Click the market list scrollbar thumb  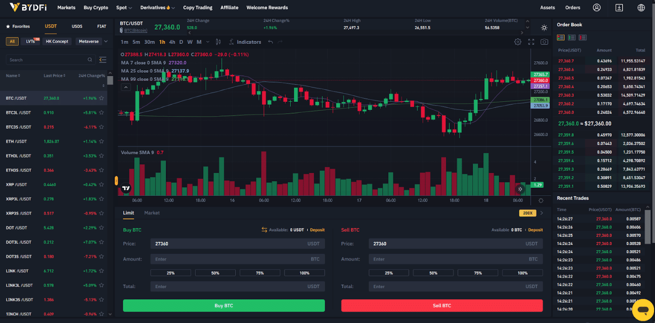(x=110, y=80)
